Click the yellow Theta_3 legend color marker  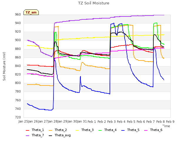77,130
